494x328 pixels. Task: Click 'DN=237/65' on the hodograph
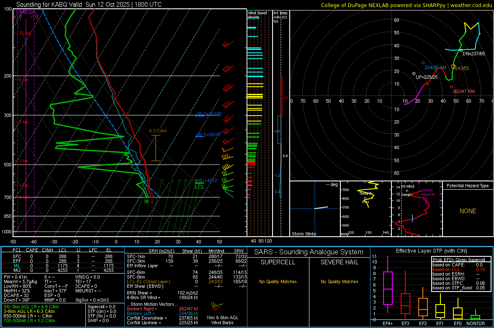(x=474, y=54)
